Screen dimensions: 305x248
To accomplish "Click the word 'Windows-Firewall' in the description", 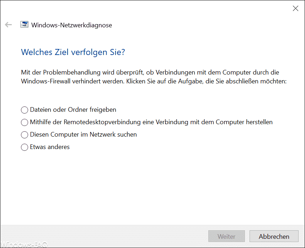I will tap(46, 81).
